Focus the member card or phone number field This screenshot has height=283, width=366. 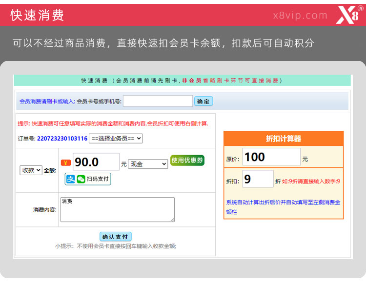(x=158, y=101)
